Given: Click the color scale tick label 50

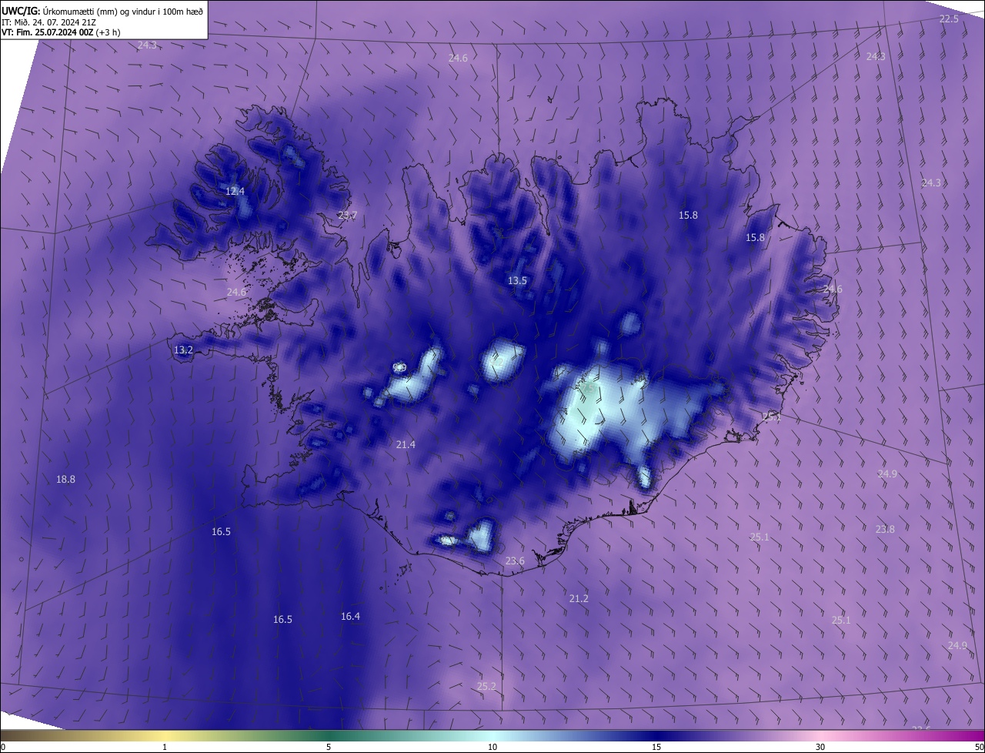Looking at the screenshot, I should (x=979, y=747).
